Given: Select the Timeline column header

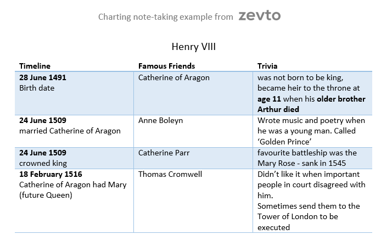Looking at the screenshot, I should pos(35,66).
